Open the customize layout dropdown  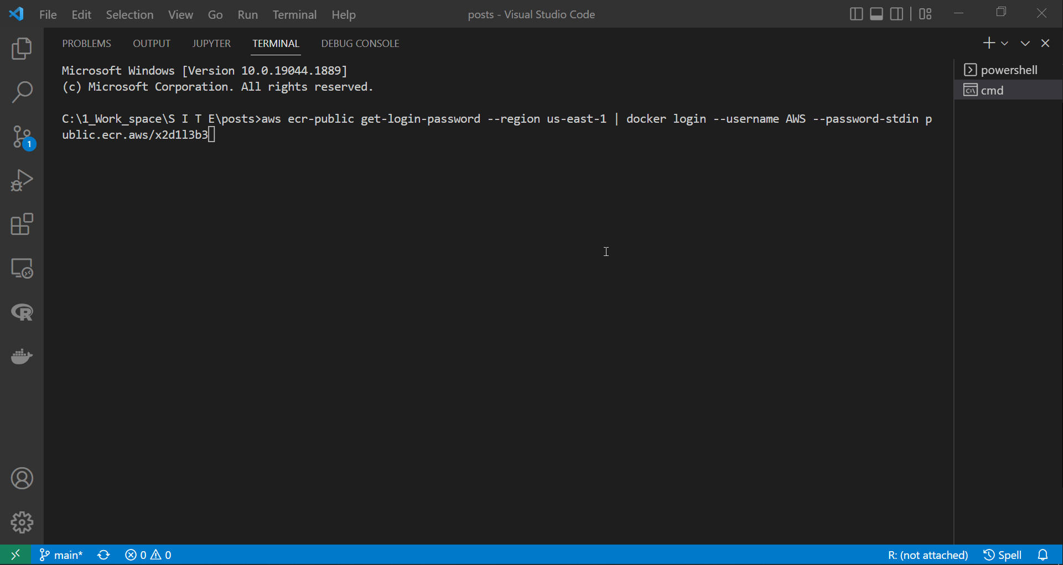point(925,14)
